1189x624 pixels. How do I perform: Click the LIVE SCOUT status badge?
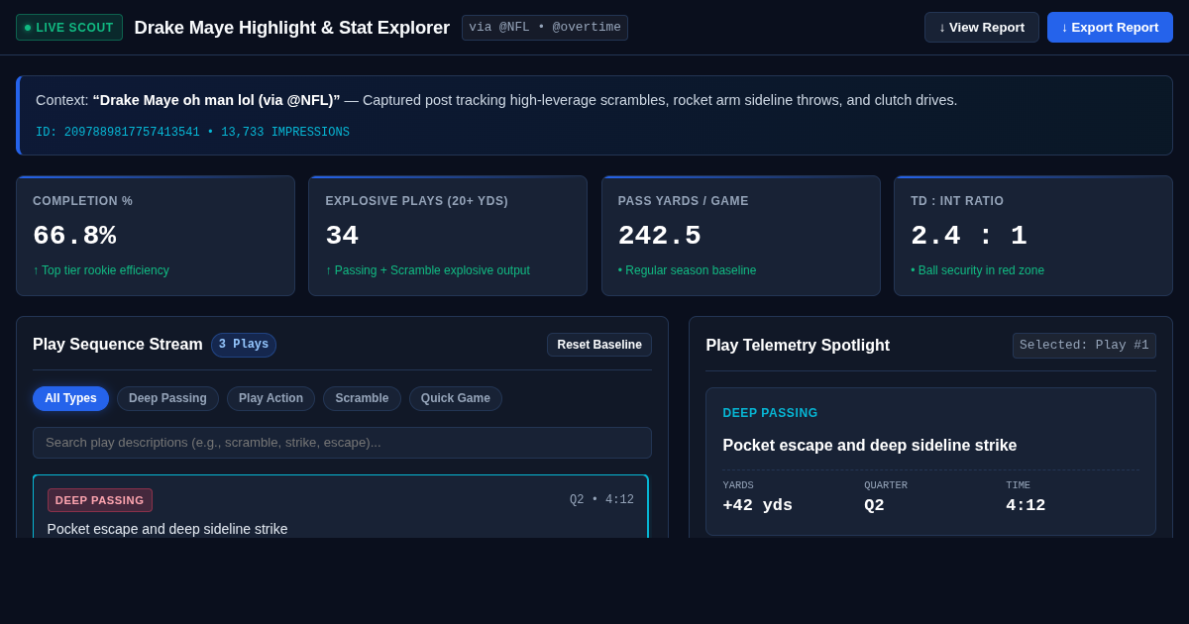click(69, 28)
